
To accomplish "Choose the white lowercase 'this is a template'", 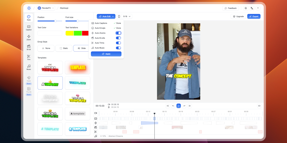I will [x=50, y=98].
